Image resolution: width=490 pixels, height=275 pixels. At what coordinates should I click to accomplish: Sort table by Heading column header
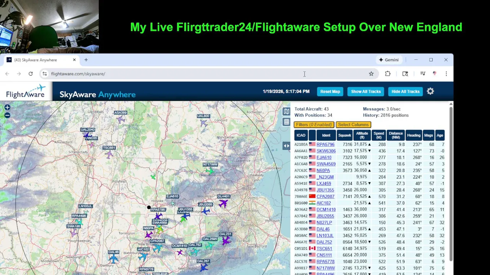point(414,135)
